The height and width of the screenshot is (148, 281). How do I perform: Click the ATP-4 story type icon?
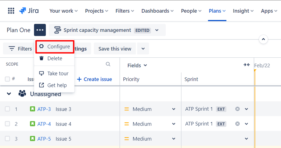(x=32, y=124)
